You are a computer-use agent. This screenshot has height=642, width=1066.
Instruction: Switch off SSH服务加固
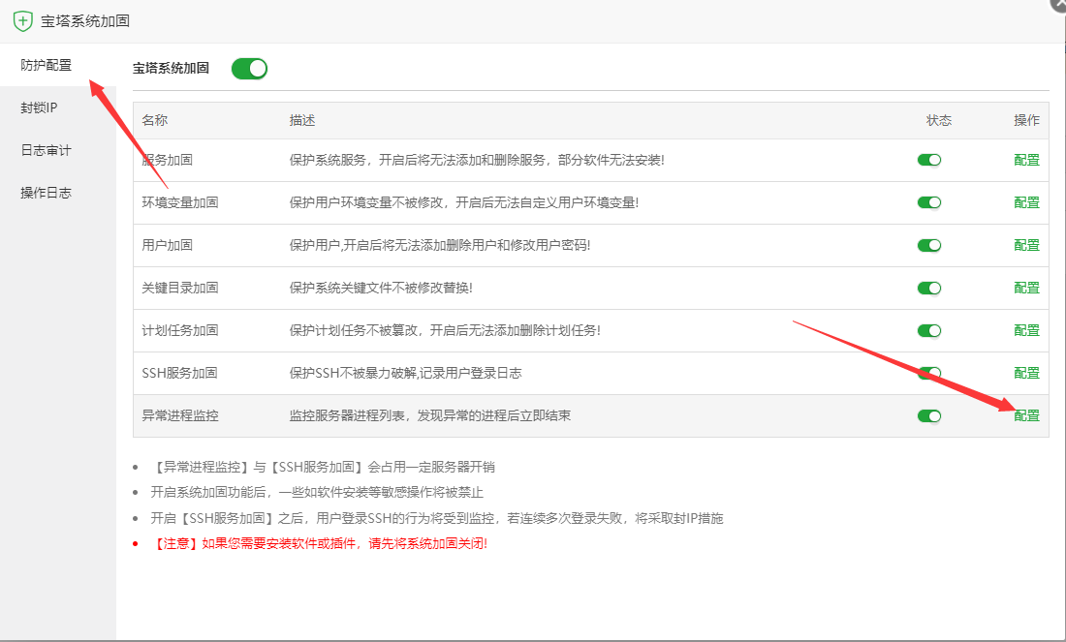point(928,373)
